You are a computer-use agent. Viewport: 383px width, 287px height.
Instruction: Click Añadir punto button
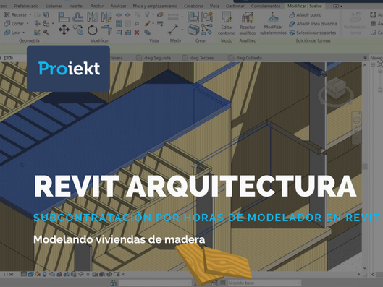pyautogui.click(x=306, y=15)
